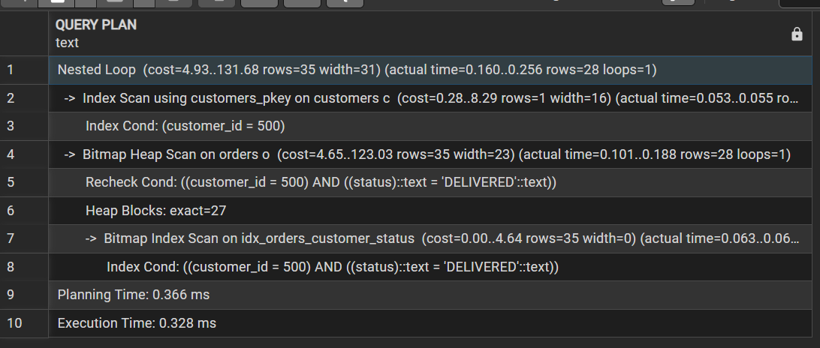This screenshot has width=820, height=348.
Task: Select row number 8 header
Action: [x=24, y=268]
